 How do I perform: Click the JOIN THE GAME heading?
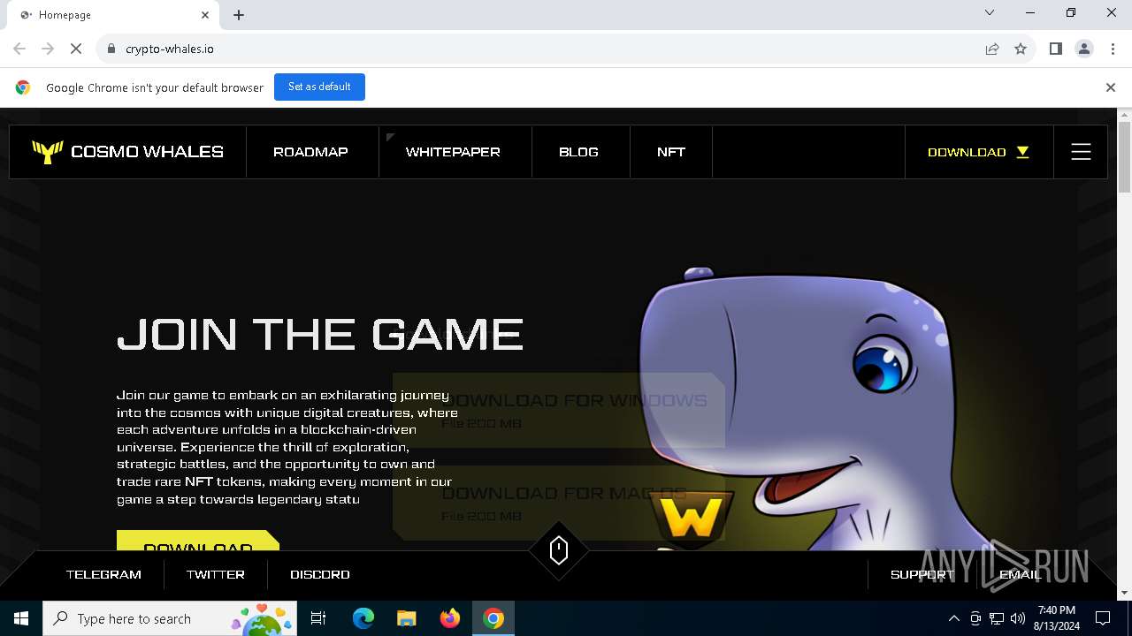(x=320, y=335)
